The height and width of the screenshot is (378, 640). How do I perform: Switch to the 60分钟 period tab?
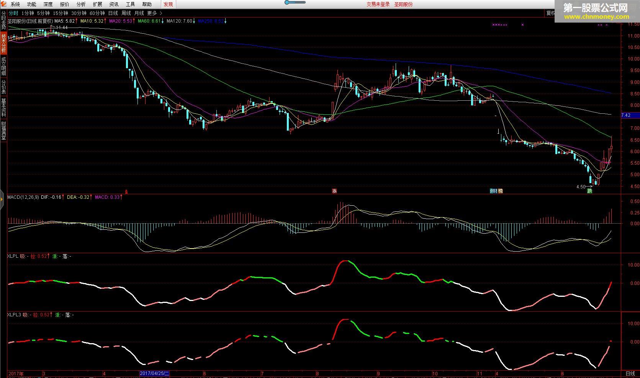pos(97,13)
